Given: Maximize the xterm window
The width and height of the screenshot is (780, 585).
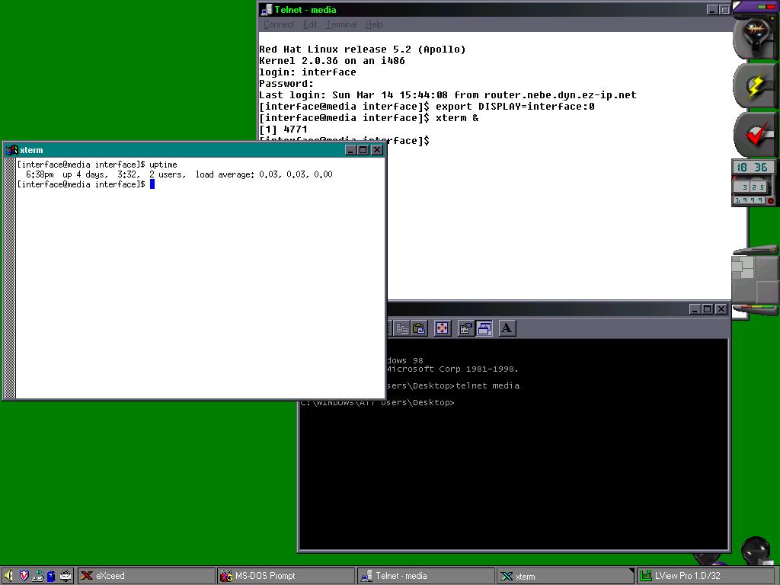Looking at the screenshot, I should click(x=363, y=150).
